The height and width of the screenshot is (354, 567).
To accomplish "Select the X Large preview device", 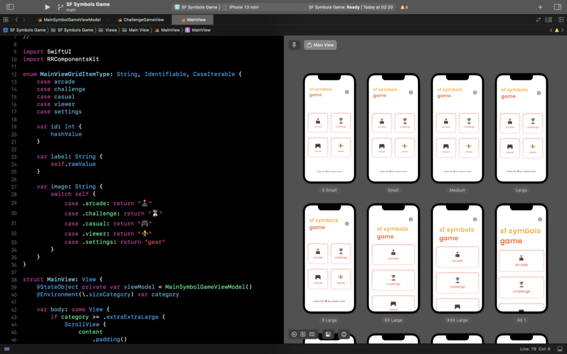I will [x=329, y=258].
